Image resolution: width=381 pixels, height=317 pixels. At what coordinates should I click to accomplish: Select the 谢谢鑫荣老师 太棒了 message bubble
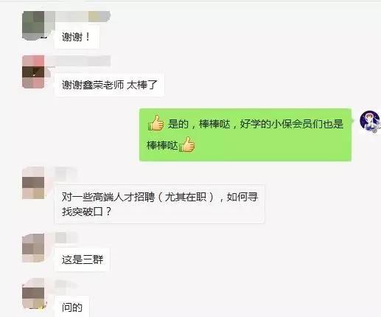point(109,85)
